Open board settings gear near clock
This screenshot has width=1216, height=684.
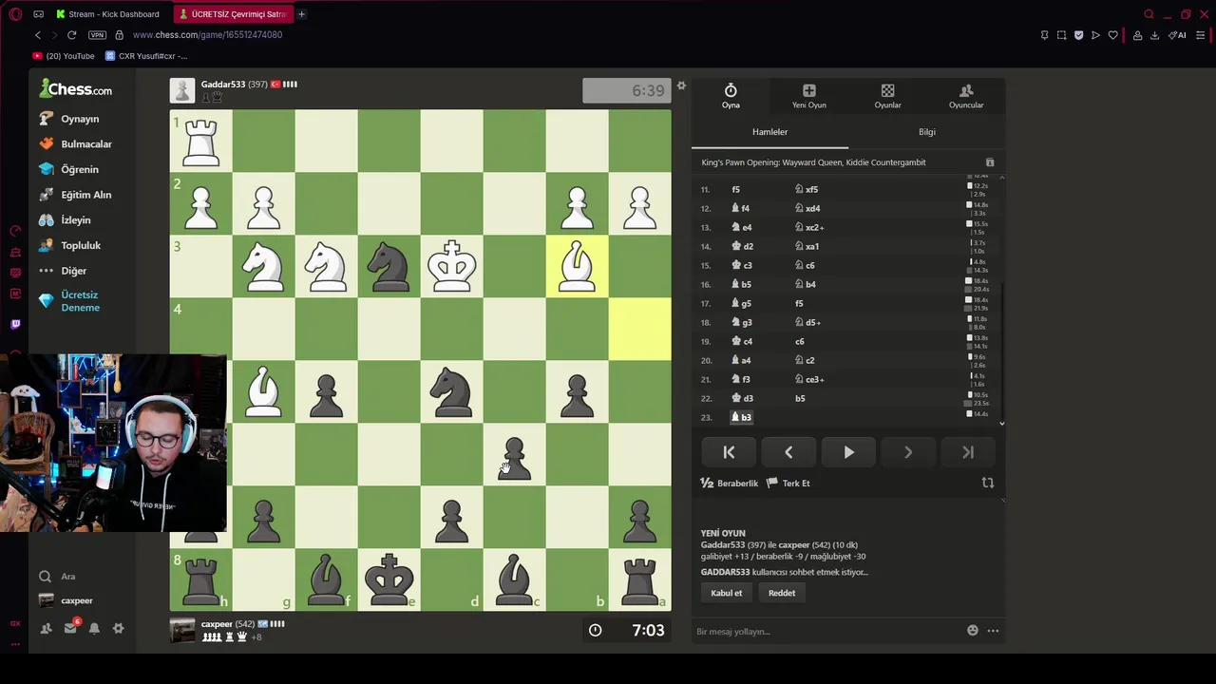point(681,86)
